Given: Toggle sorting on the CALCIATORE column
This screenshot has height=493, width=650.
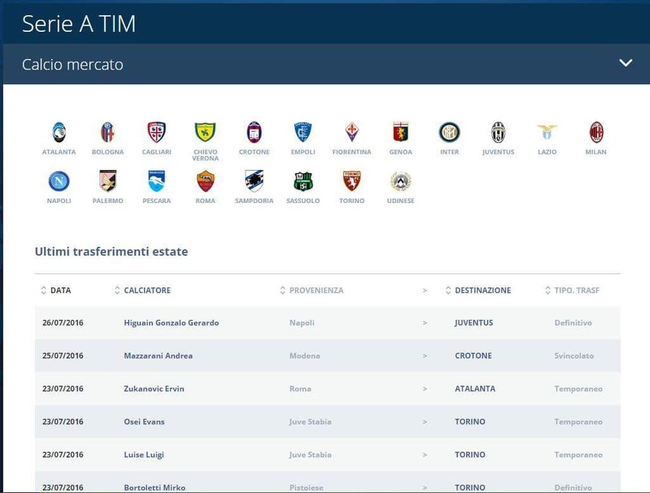Looking at the screenshot, I should pos(143,290).
